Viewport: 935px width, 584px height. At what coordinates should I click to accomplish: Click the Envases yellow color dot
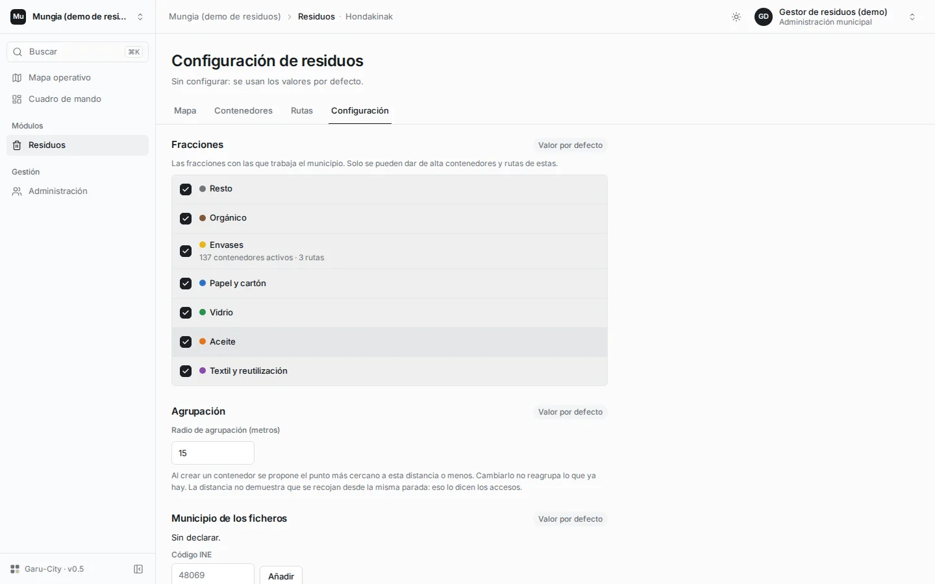coord(203,245)
